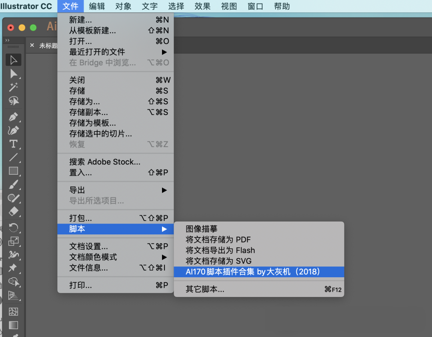
Task: Expand the 导出 submenu
Action: coord(116,190)
